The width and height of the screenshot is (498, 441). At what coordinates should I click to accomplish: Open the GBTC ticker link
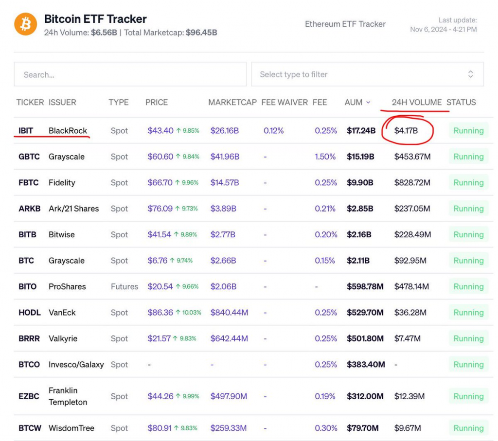point(29,157)
